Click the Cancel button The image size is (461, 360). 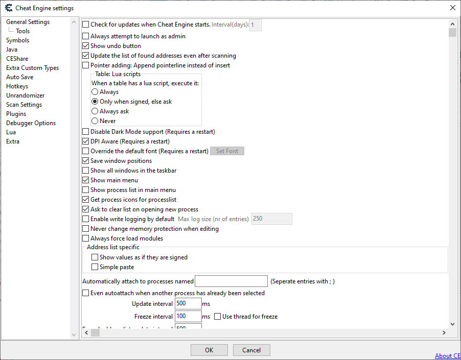pos(251,350)
